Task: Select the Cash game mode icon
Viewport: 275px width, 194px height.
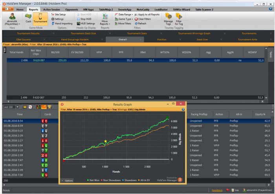Action: pos(28,18)
